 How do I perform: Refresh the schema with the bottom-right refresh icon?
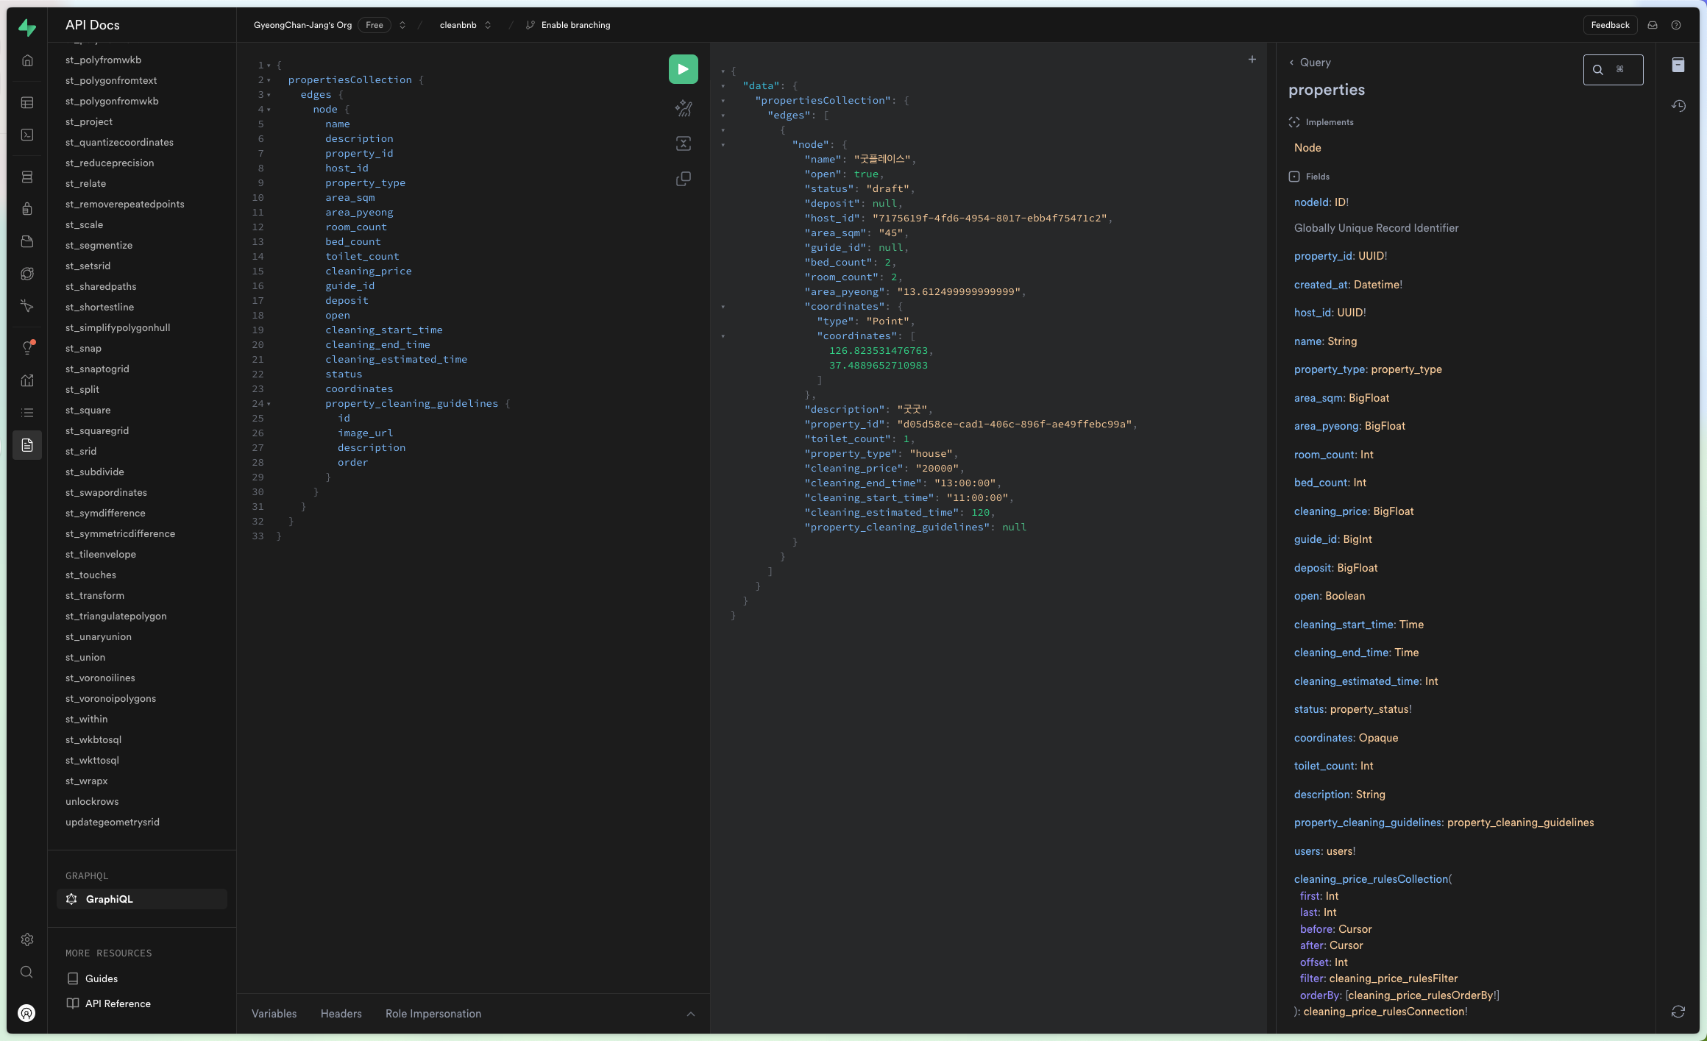coord(1680,1012)
